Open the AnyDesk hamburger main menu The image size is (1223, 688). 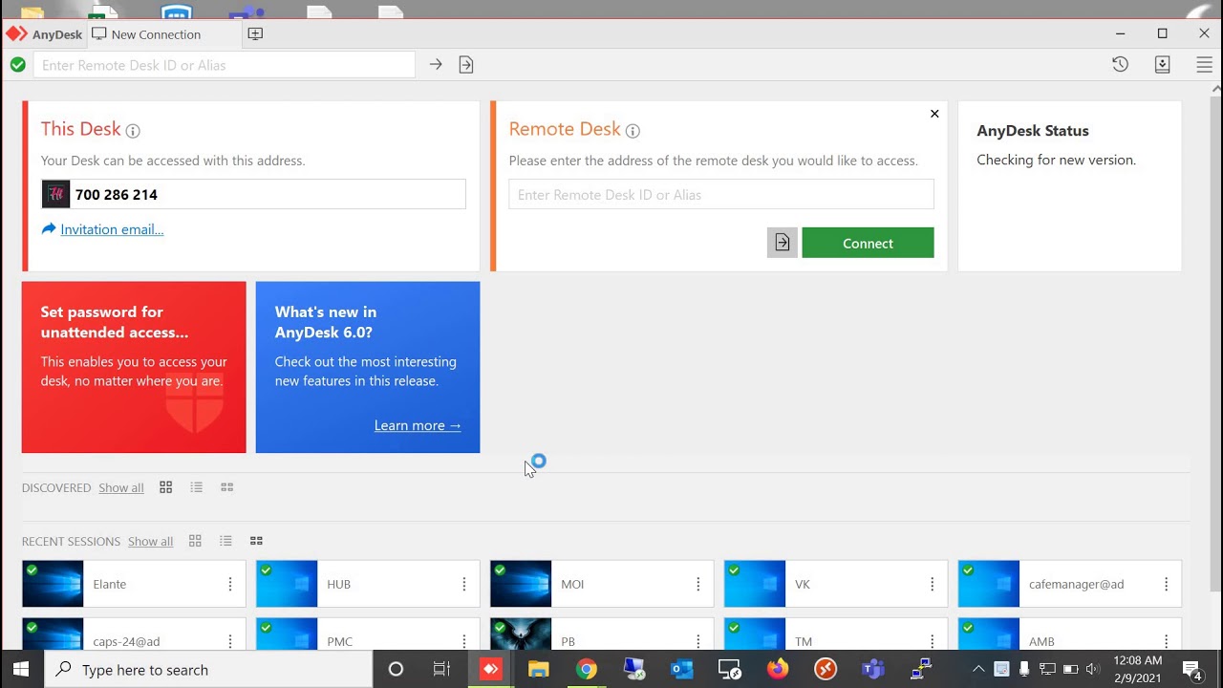click(x=1204, y=64)
